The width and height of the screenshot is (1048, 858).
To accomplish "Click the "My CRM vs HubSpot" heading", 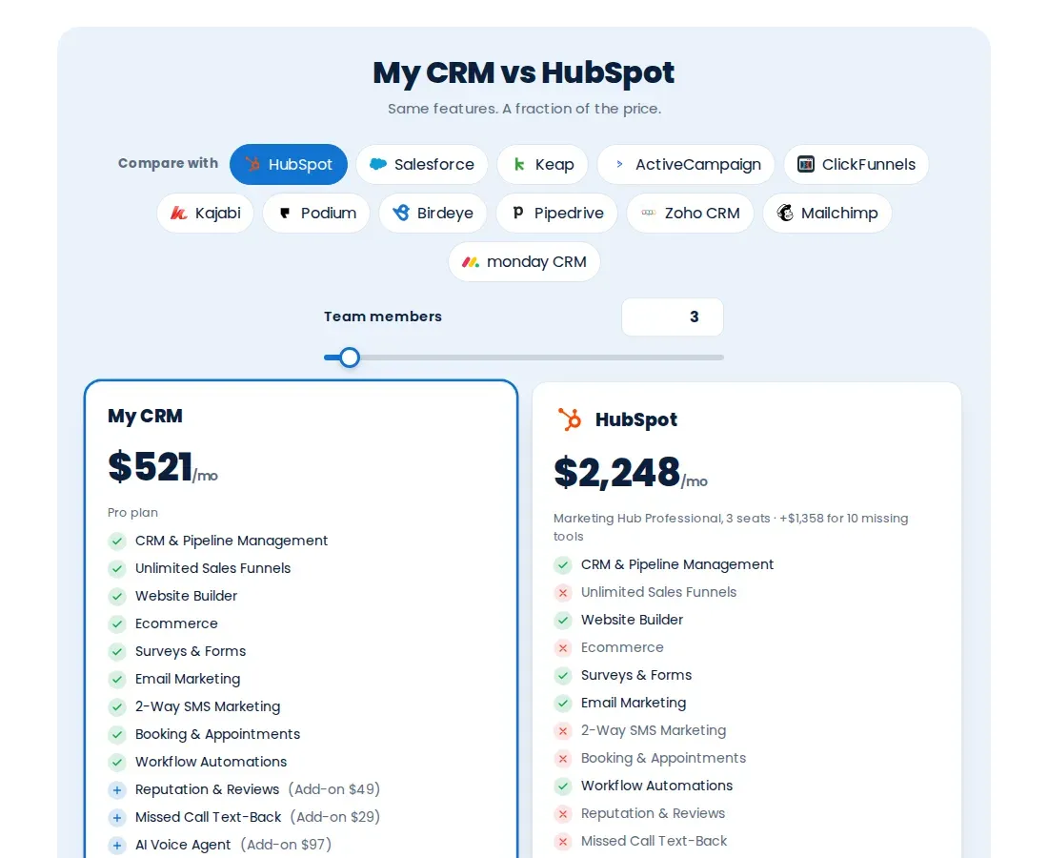I will pos(524,72).
